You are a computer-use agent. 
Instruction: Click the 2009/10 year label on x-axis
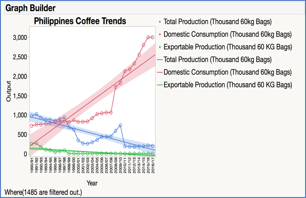120,165
